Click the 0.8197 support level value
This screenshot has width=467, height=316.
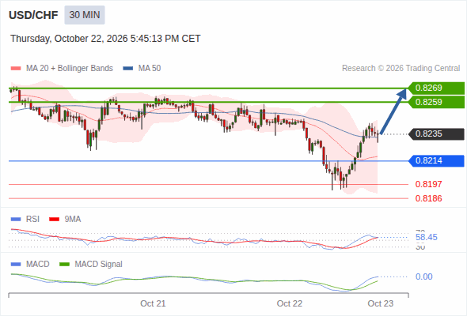pos(428,184)
